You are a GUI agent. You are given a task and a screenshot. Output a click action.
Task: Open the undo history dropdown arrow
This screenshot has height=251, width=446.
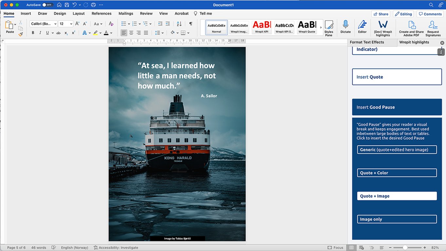point(80,5)
